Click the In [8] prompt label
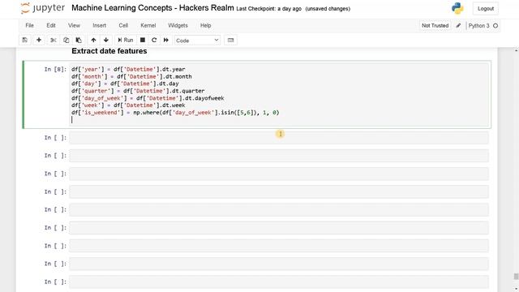This screenshot has width=519, height=292. pos(55,69)
